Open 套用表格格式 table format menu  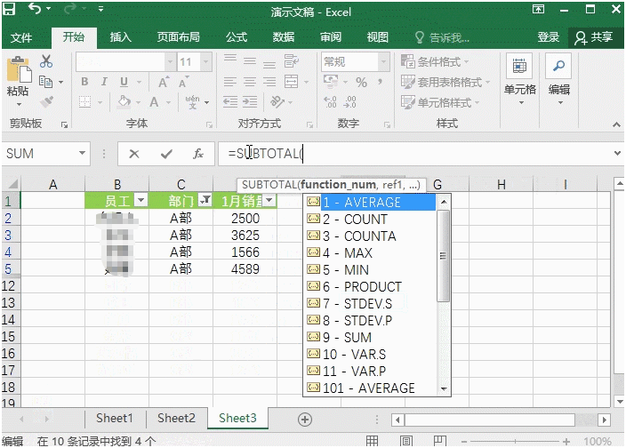click(445, 82)
